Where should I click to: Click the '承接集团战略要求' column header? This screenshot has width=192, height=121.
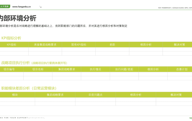[x=45, y=45]
